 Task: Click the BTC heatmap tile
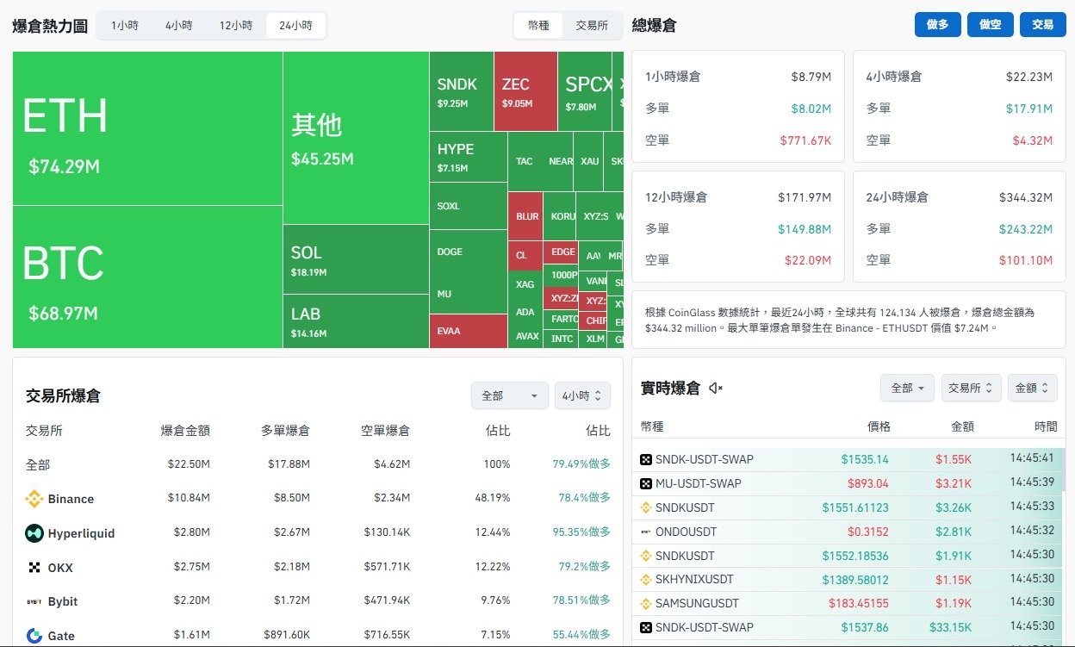[x=147, y=277]
